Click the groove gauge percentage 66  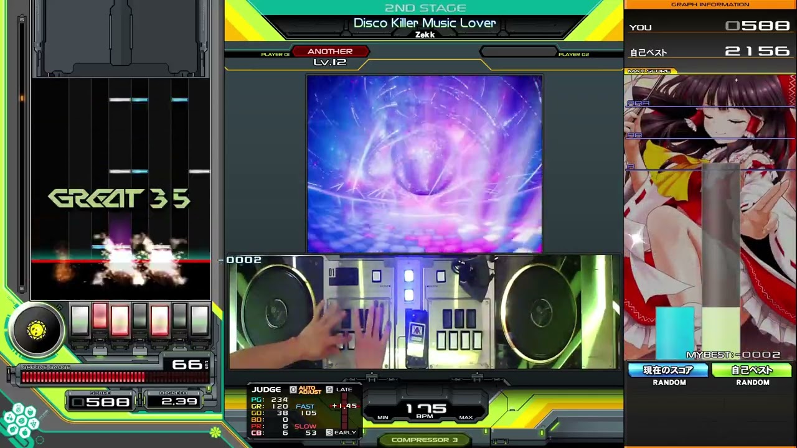pos(187,364)
